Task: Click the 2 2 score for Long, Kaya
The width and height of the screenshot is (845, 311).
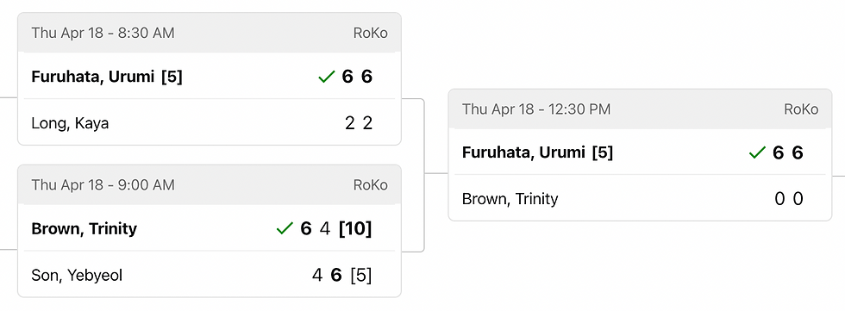Action: click(x=359, y=123)
